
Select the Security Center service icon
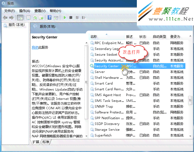click(x=92, y=66)
